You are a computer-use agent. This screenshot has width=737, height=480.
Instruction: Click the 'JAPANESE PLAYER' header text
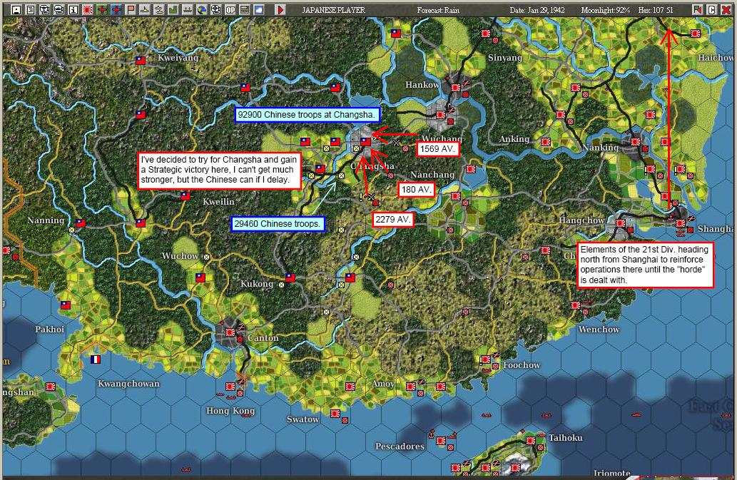pos(333,10)
